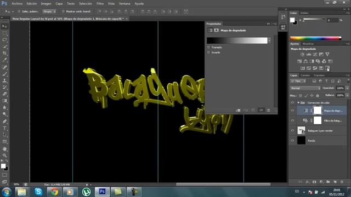Image resolution: width=351 pixels, height=197 pixels.
Task: Click the gradient bar in Properties panel
Action: tap(237, 40)
